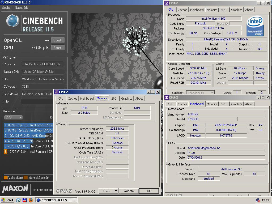Open About tab in Mainboard CPU-Z window
Screen dimensions: 272x204
(249, 104)
